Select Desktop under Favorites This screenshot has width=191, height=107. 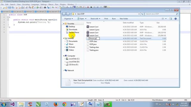pyautogui.click(x=72, y=26)
